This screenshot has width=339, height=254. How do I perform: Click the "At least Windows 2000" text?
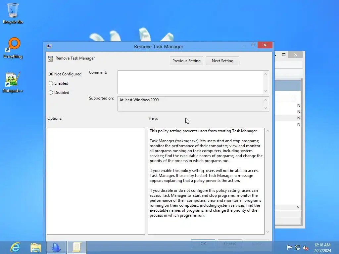click(139, 100)
